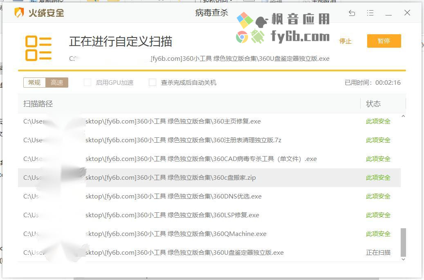
Task: Click 此项安全 status of 360主页修复.exe
Action: (x=378, y=121)
